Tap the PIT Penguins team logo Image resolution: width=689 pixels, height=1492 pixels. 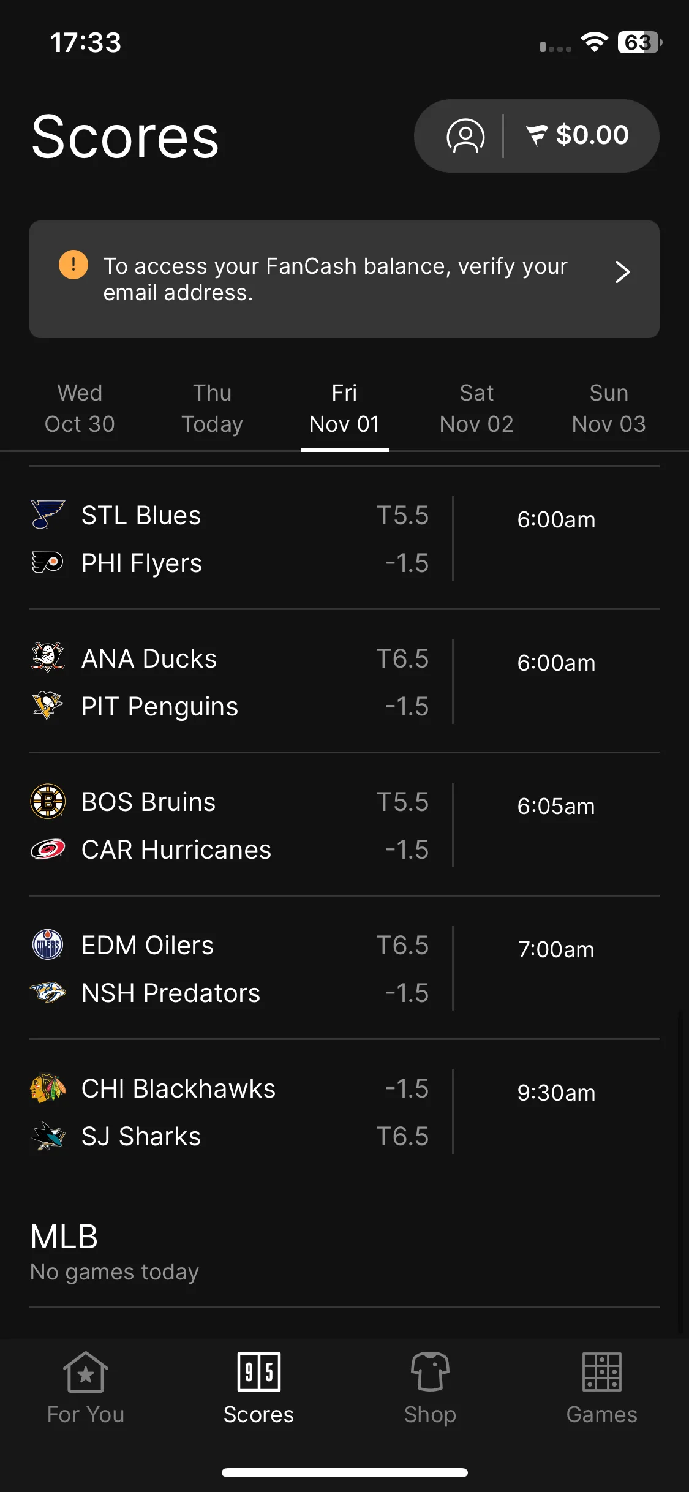[48, 706]
